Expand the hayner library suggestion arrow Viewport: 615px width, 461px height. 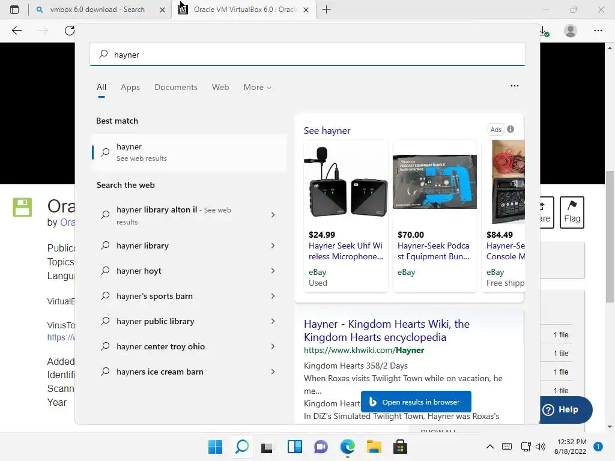coord(273,246)
